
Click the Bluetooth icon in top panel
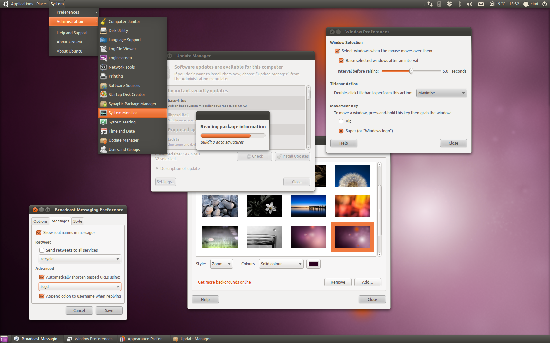tap(459, 4)
